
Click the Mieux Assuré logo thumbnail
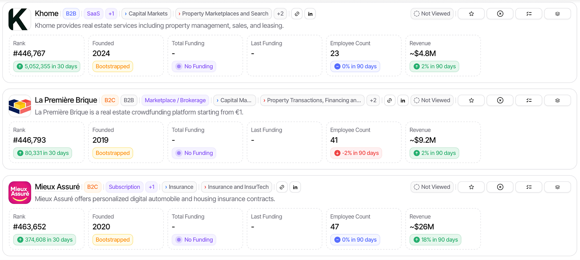20,193
